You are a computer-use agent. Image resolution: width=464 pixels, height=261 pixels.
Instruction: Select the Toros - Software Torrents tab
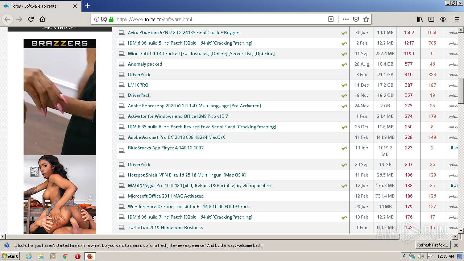(40, 6)
